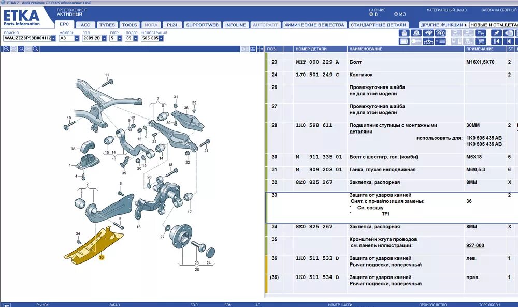Open the Год 2009 (9) dropdown
Image resolution: width=518 pixels, height=307 pixels.
(104, 38)
